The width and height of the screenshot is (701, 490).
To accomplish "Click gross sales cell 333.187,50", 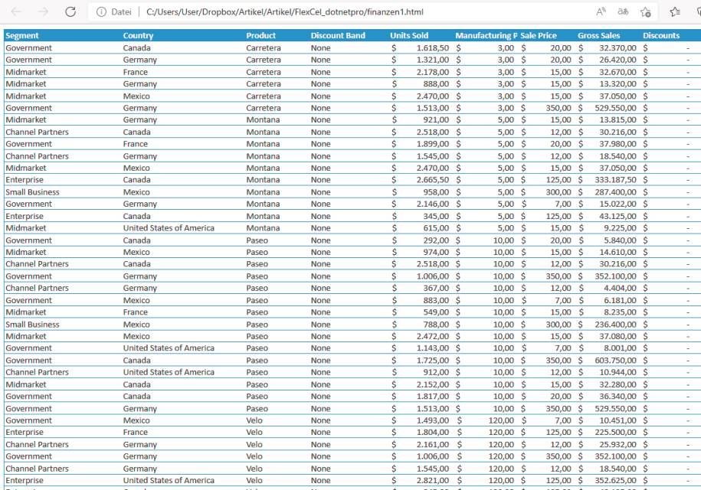I will pyautogui.click(x=615, y=180).
